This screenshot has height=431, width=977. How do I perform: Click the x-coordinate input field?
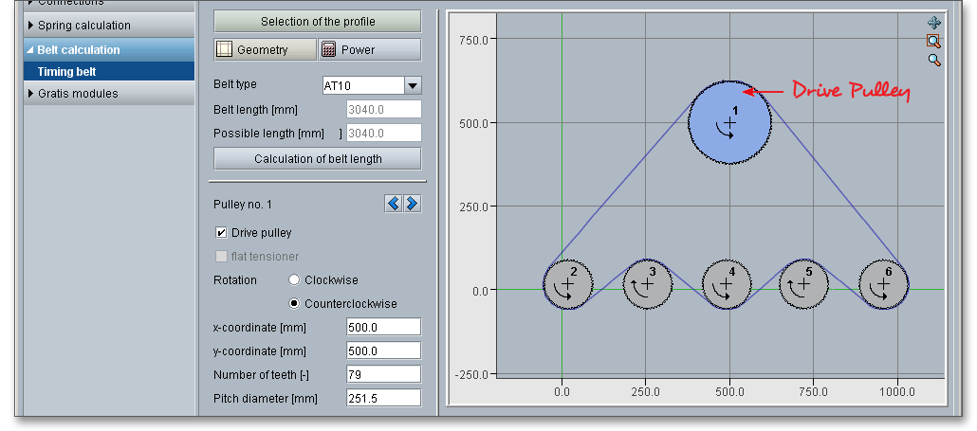(383, 328)
